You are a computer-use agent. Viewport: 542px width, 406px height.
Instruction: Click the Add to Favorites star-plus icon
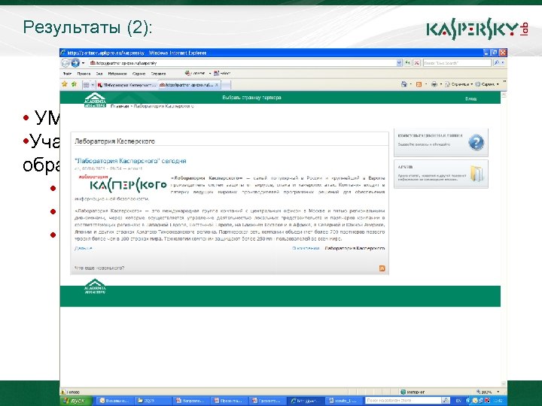pos(74,84)
